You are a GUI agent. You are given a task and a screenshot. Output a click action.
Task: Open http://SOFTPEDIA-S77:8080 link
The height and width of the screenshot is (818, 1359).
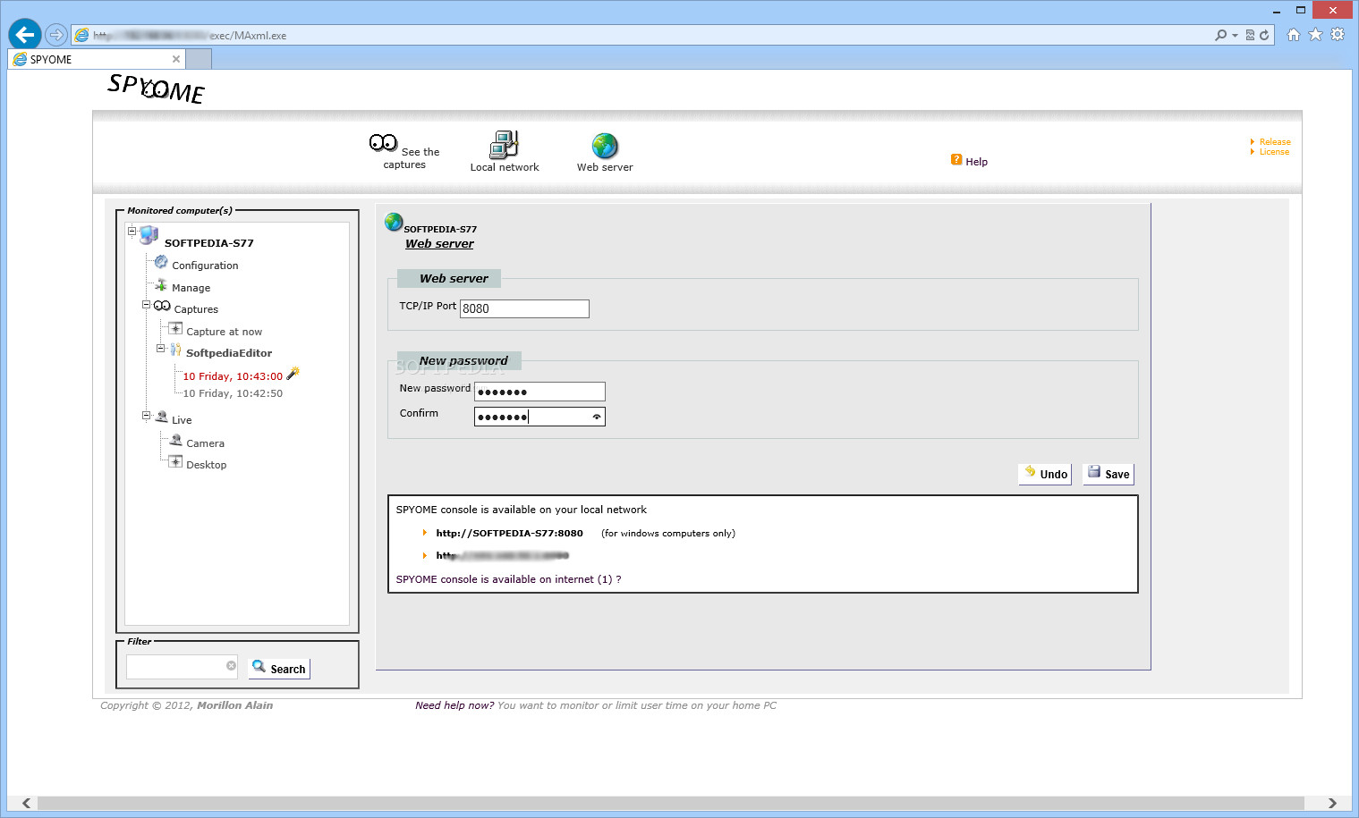click(x=509, y=533)
